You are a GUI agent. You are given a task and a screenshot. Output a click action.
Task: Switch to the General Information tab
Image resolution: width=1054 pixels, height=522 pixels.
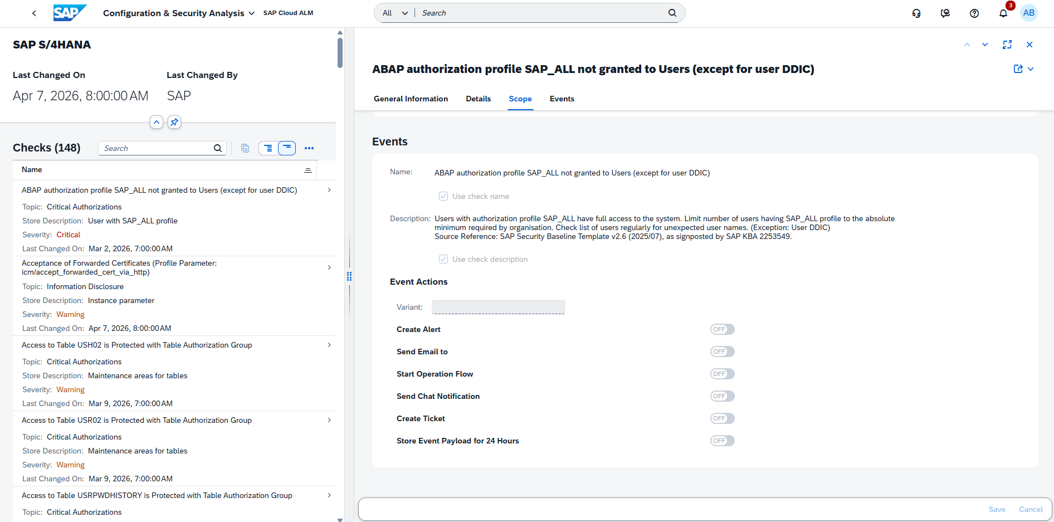(x=411, y=99)
